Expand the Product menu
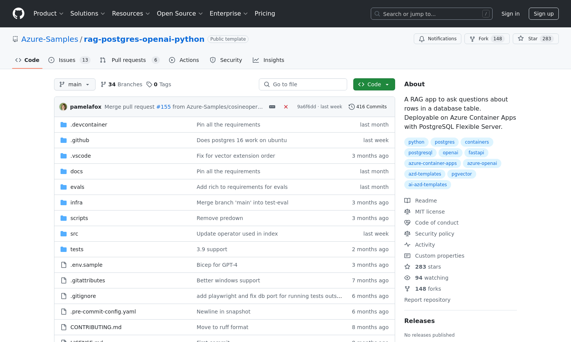Screen dimensions: 571x342 (x=48, y=14)
